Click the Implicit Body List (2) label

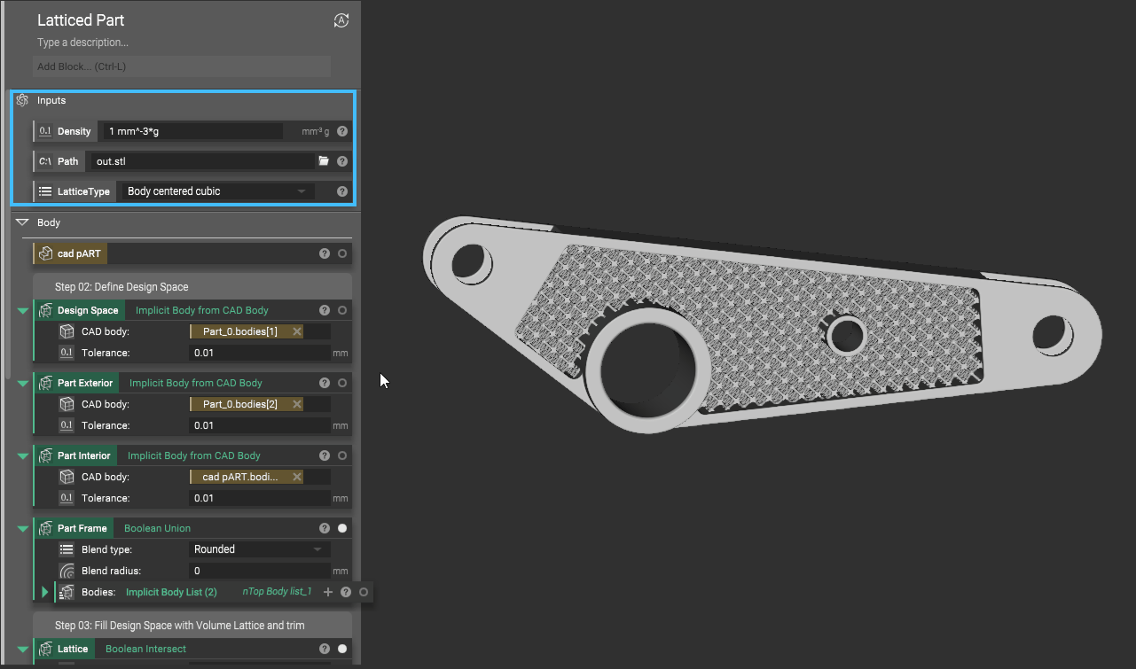pos(171,592)
